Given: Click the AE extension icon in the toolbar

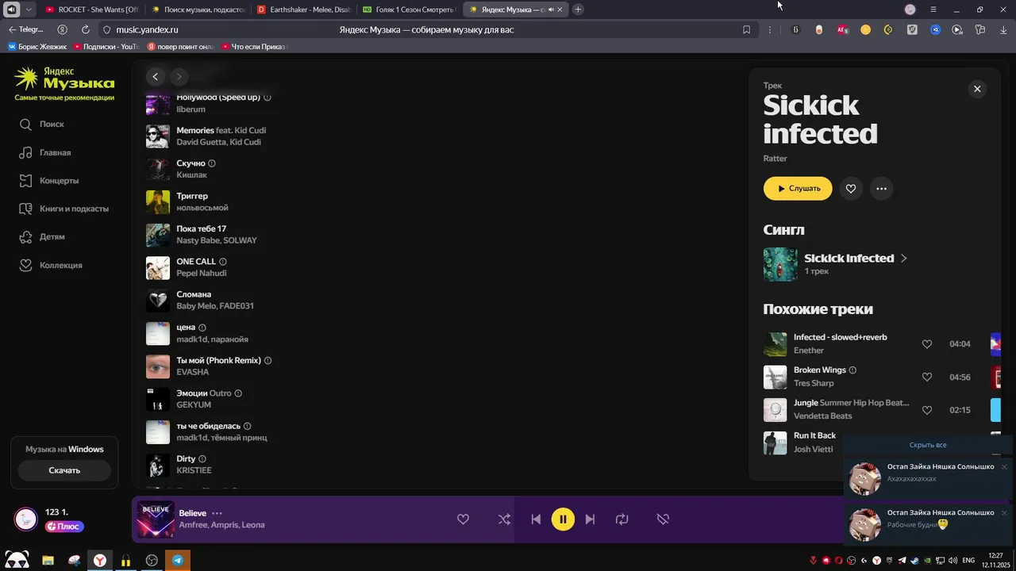Looking at the screenshot, I should (x=842, y=30).
